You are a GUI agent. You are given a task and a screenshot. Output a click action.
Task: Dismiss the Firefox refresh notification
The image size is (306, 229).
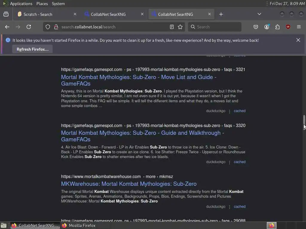[x=298, y=40]
